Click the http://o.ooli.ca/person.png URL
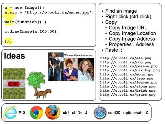 click(x=129, y=66)
